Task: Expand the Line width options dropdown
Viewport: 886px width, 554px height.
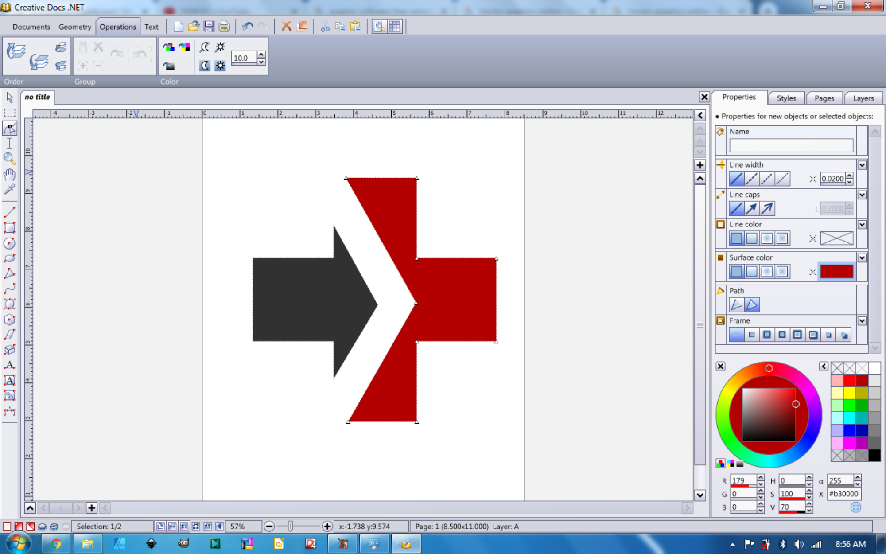Action: tap(862, 165)
